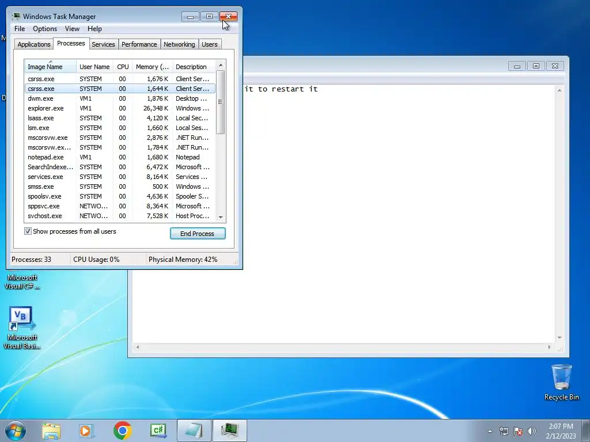Select Microsoft Visual Basic desktop shortcut
590x442 pixels.
(x=22, y=327)
